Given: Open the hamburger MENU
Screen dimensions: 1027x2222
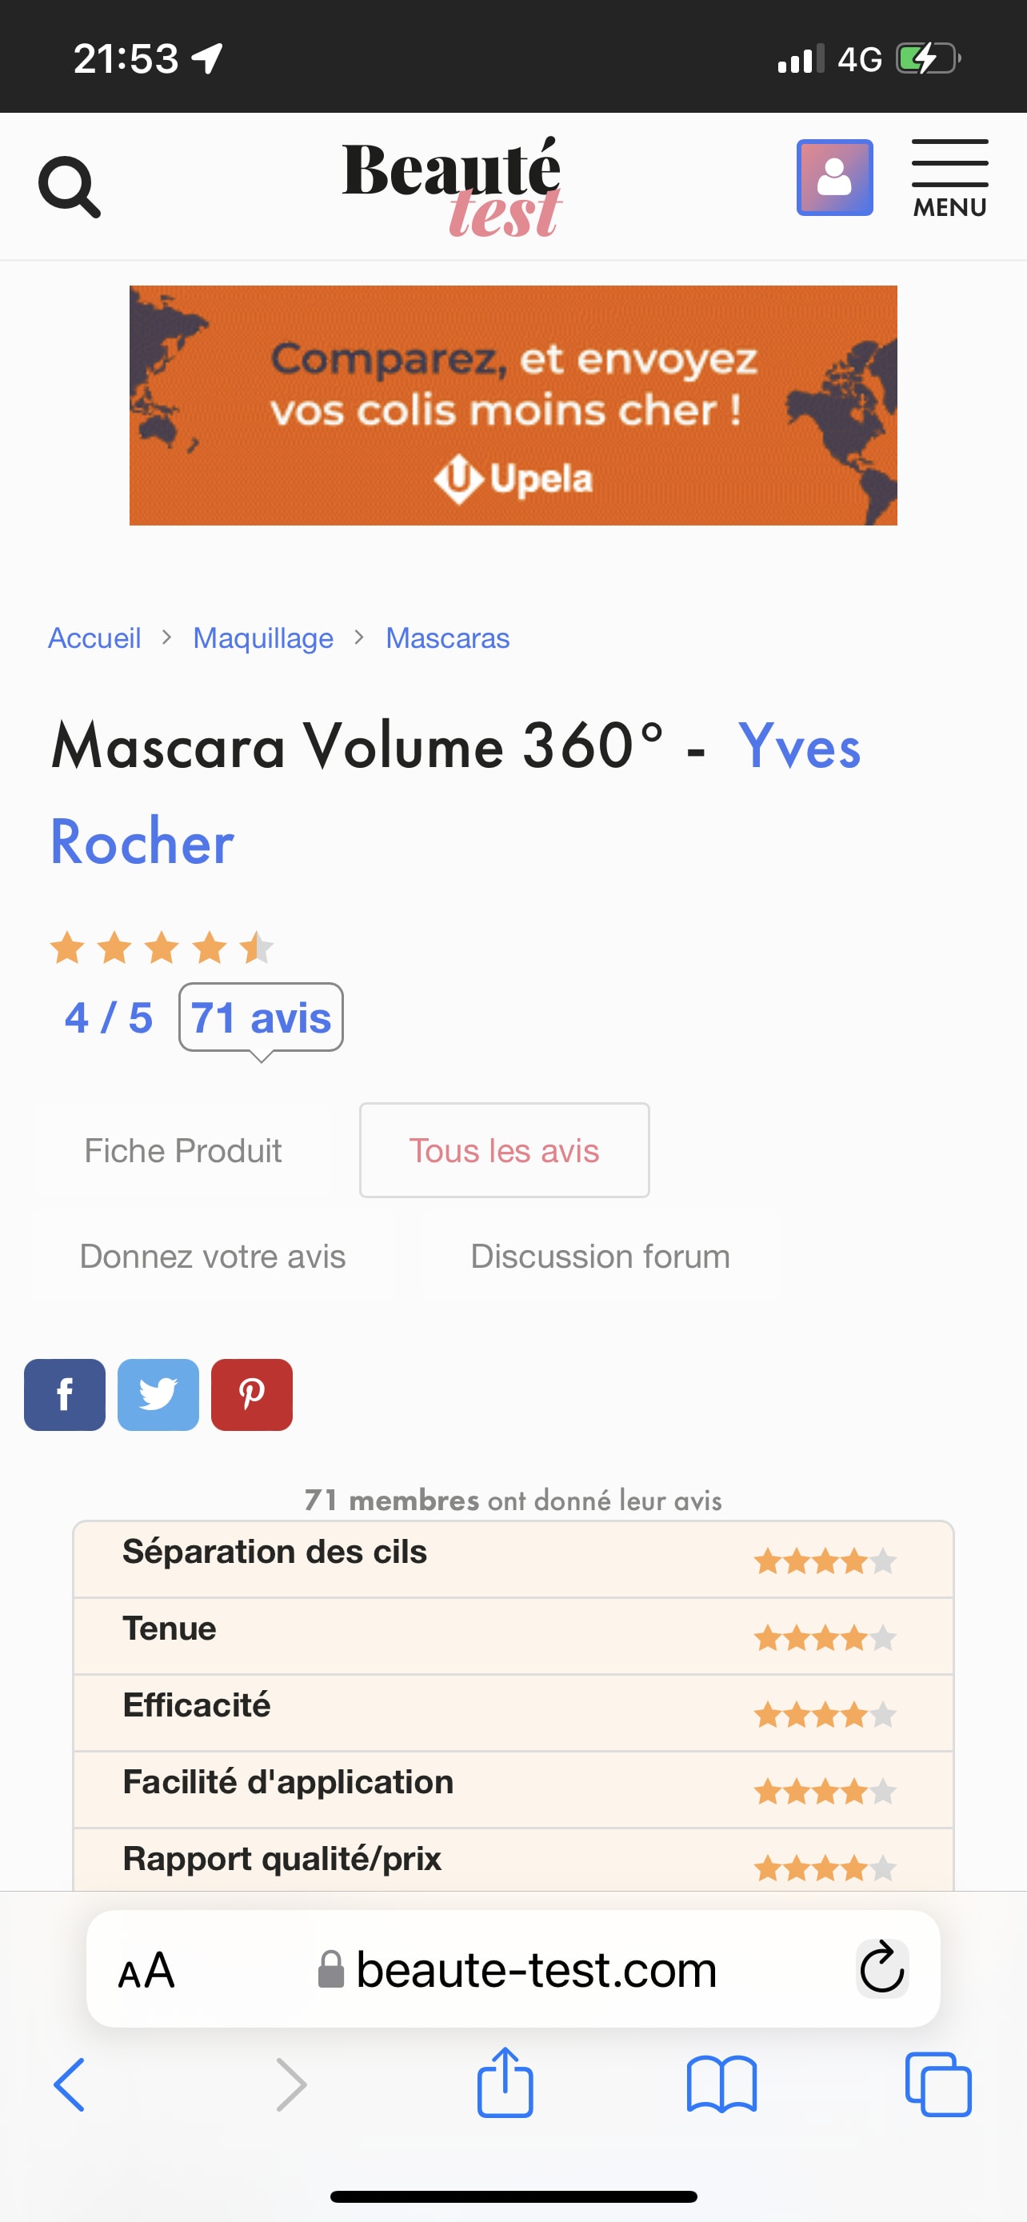Looking at the screenshot, I should pyautogui.click(x=949, y=178).
